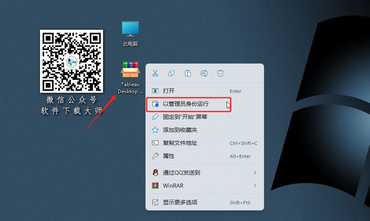Choose 复制文件地址 menu entry

coord(205,143)
